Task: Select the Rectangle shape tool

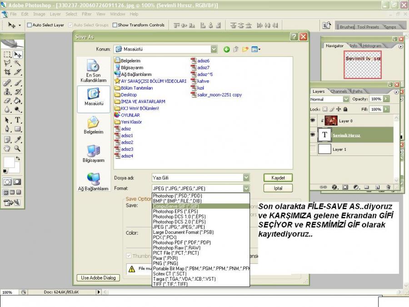Action: (x=17, y=129)
